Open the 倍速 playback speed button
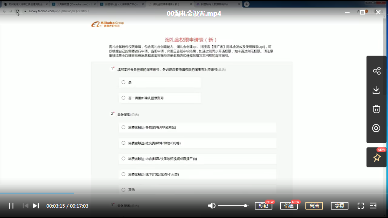The height and width of the screenshot is (218, 388). 289,206
